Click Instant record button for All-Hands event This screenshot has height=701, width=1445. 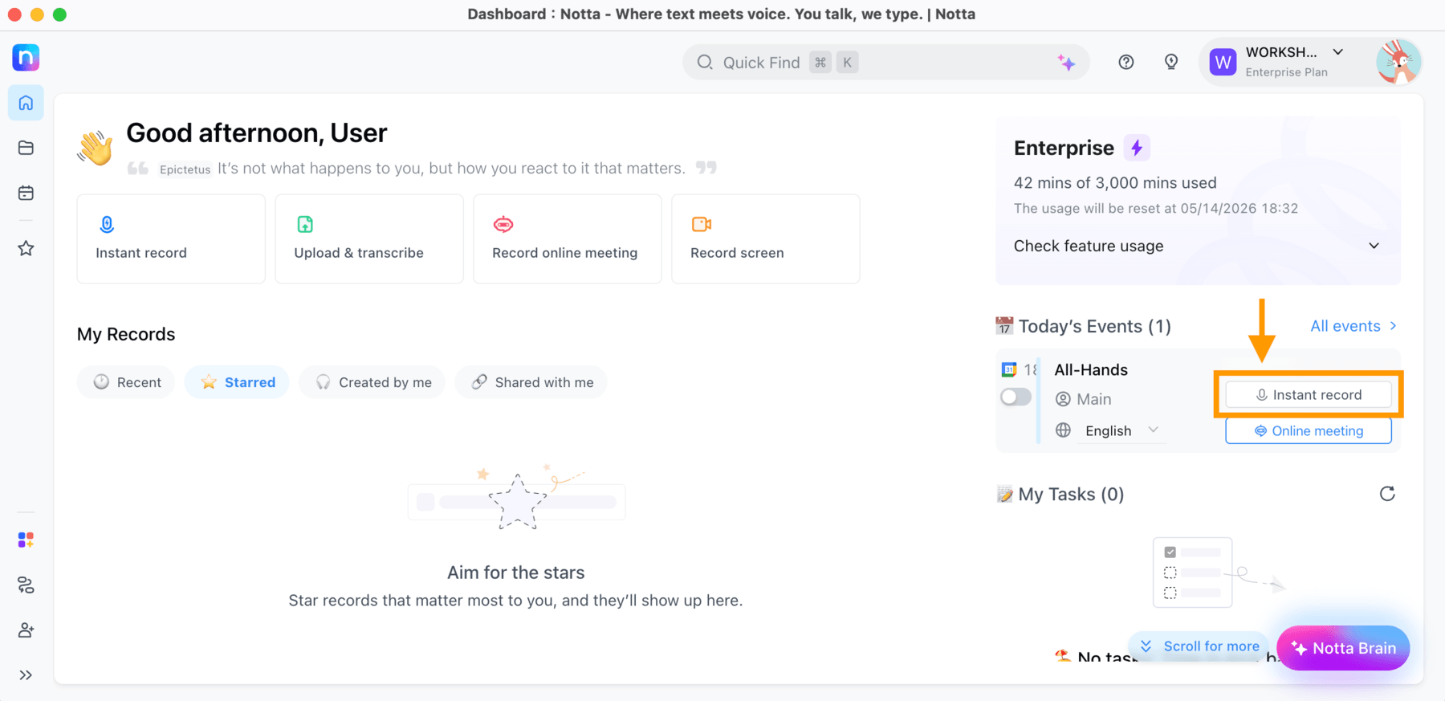(1309, 395)
